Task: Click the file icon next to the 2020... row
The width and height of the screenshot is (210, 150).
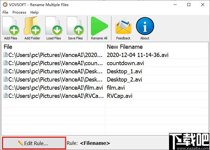Action: click(x=5, y=55)
